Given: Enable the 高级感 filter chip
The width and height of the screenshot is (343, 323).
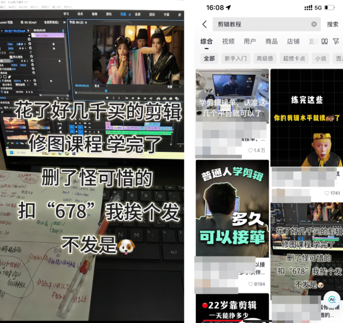Looking at the screenshot, I should [266, 58].
